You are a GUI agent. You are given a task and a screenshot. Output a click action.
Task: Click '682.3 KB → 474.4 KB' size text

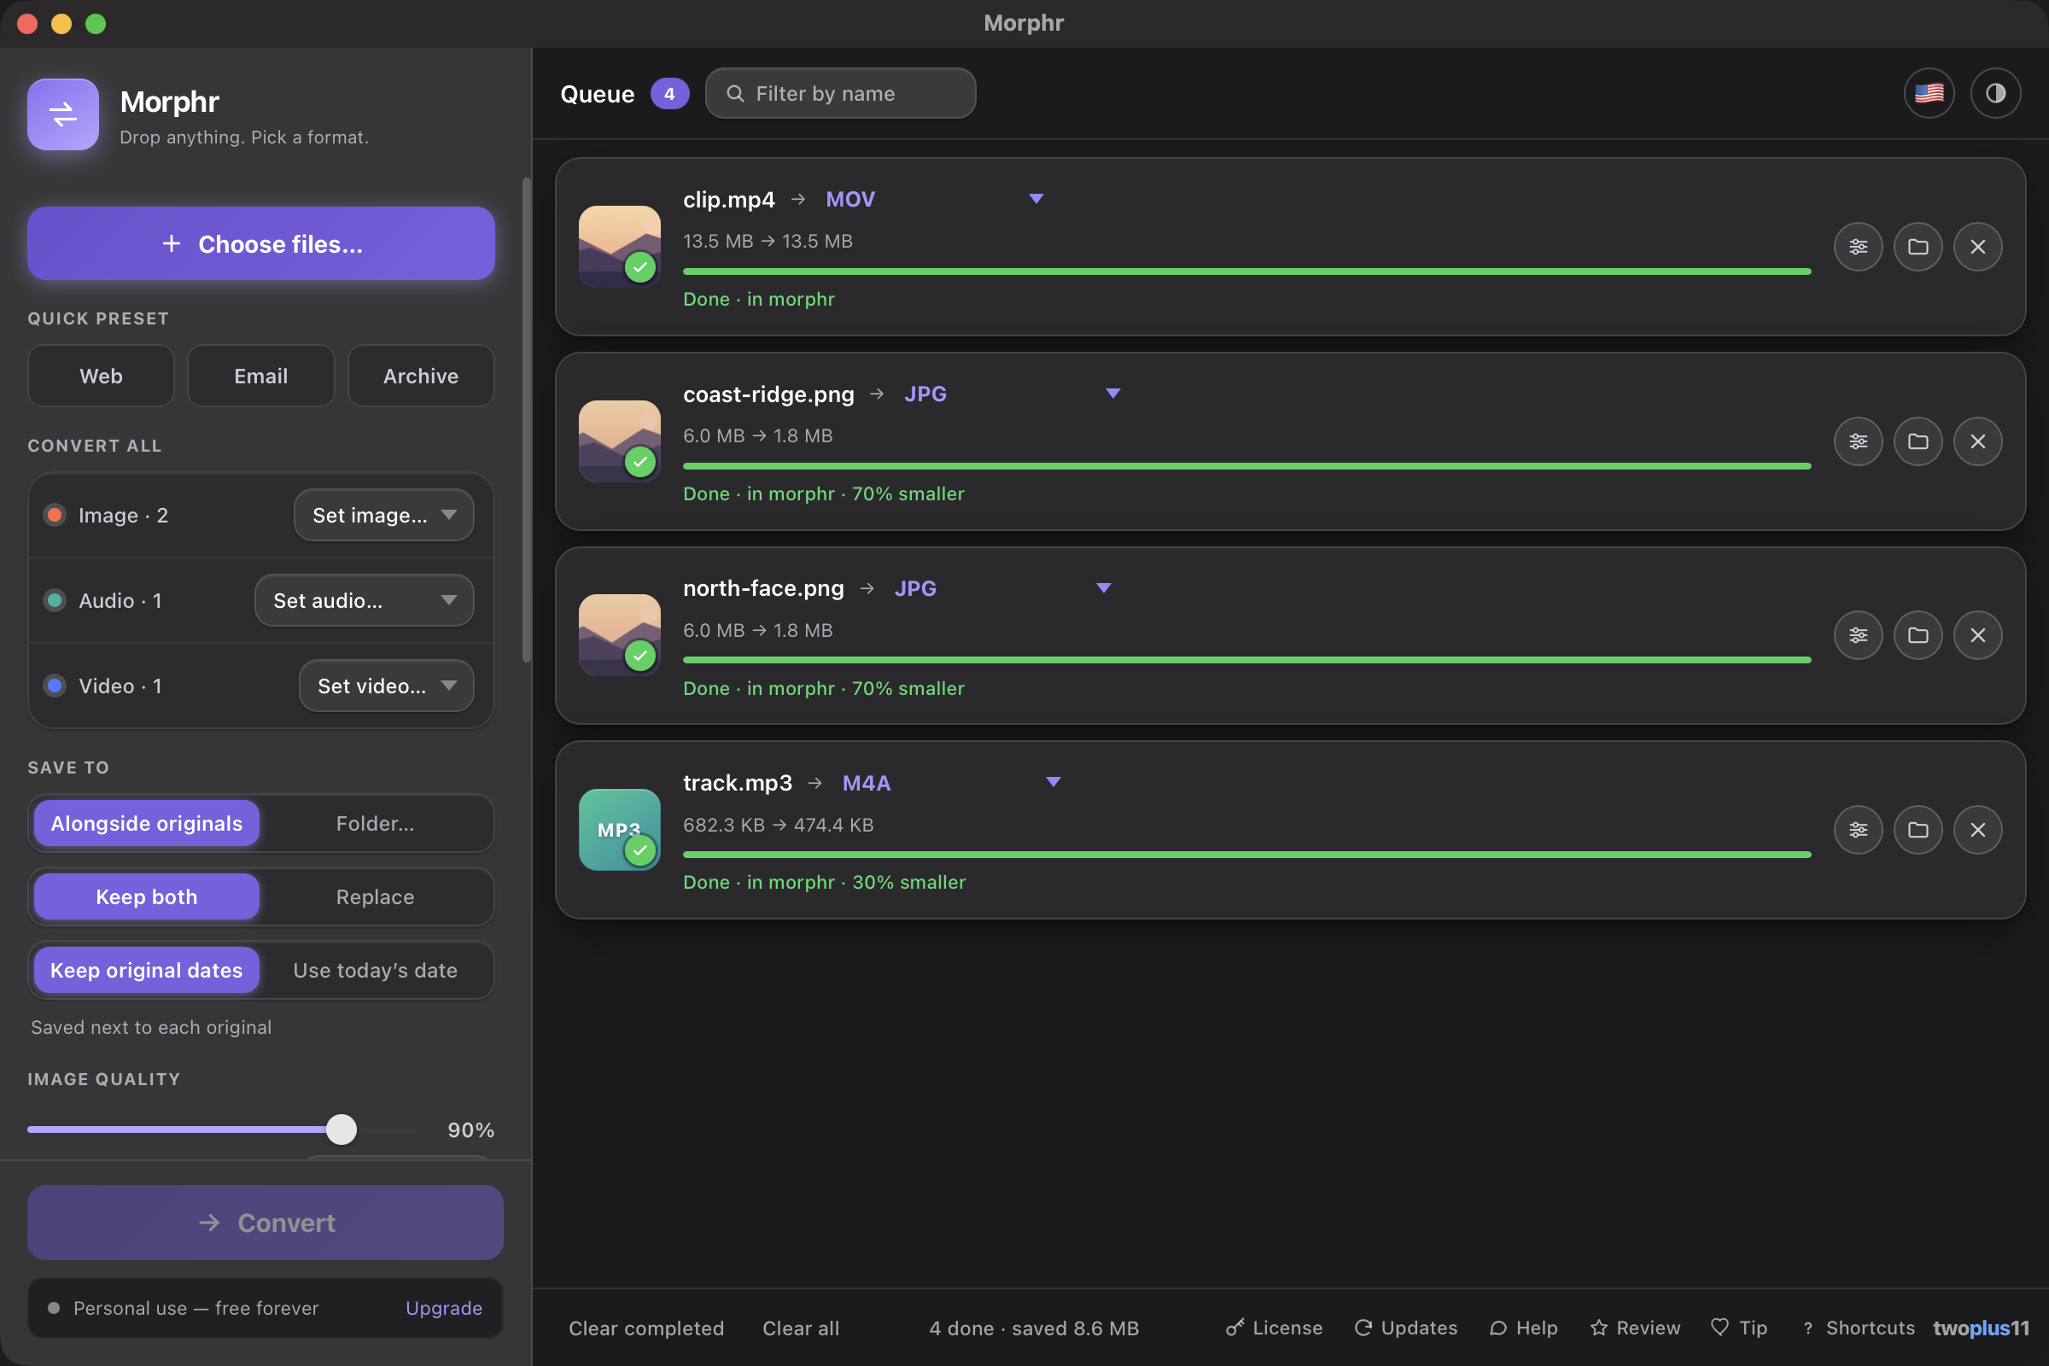(x=778, y=824)
